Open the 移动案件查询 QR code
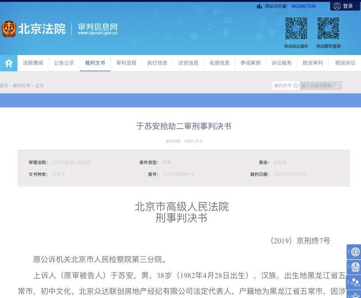The image size is (361, 298). pyautogui.click(x=329, y=28)
